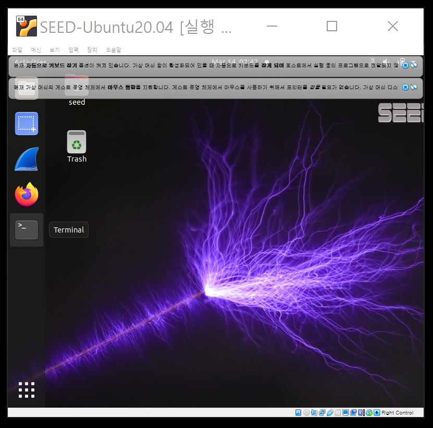Minimize the SEED-Ubuntu20.04 VM window

pyautogui.click(x=271, y=26)
